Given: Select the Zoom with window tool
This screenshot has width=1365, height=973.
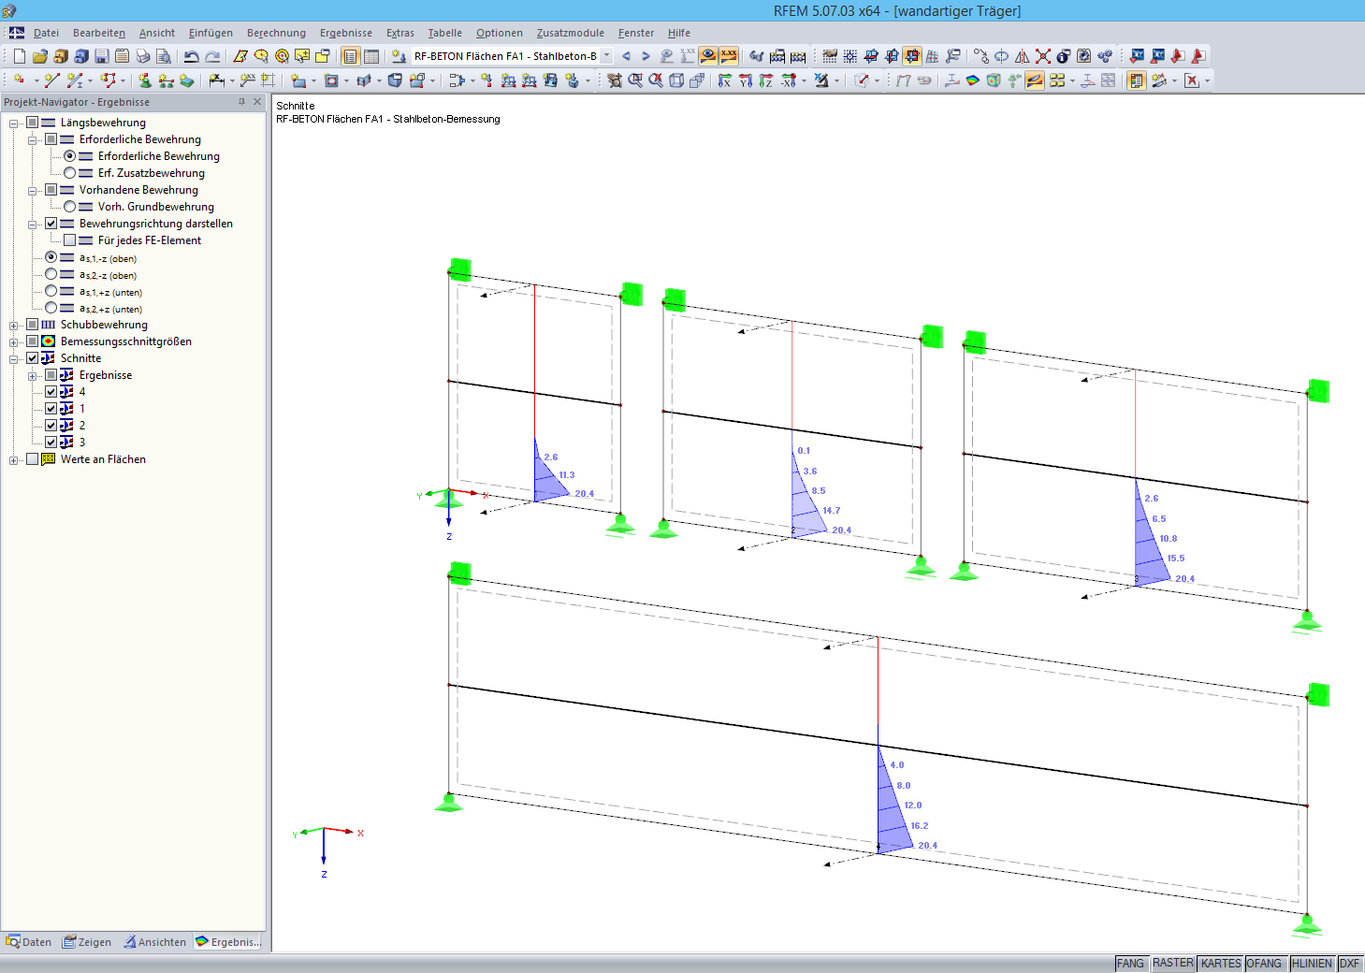Looking at the screenshot, I should 634,80.
